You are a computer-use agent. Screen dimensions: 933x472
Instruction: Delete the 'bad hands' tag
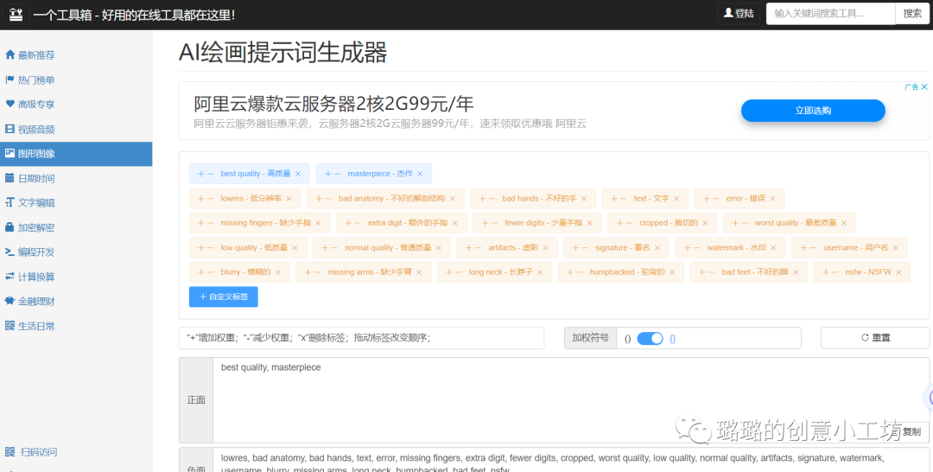[584, 199]
